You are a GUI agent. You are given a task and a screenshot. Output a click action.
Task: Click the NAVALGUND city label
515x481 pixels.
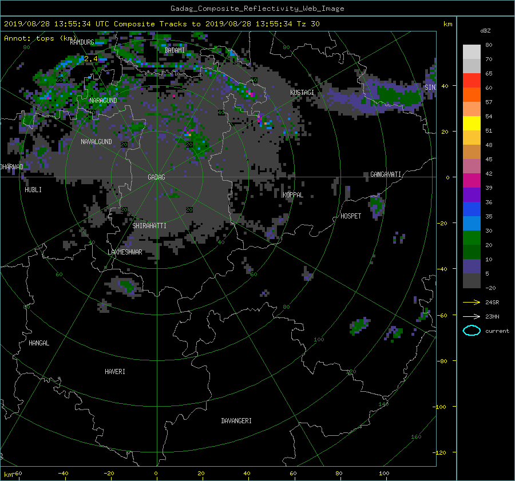[96, 142]
